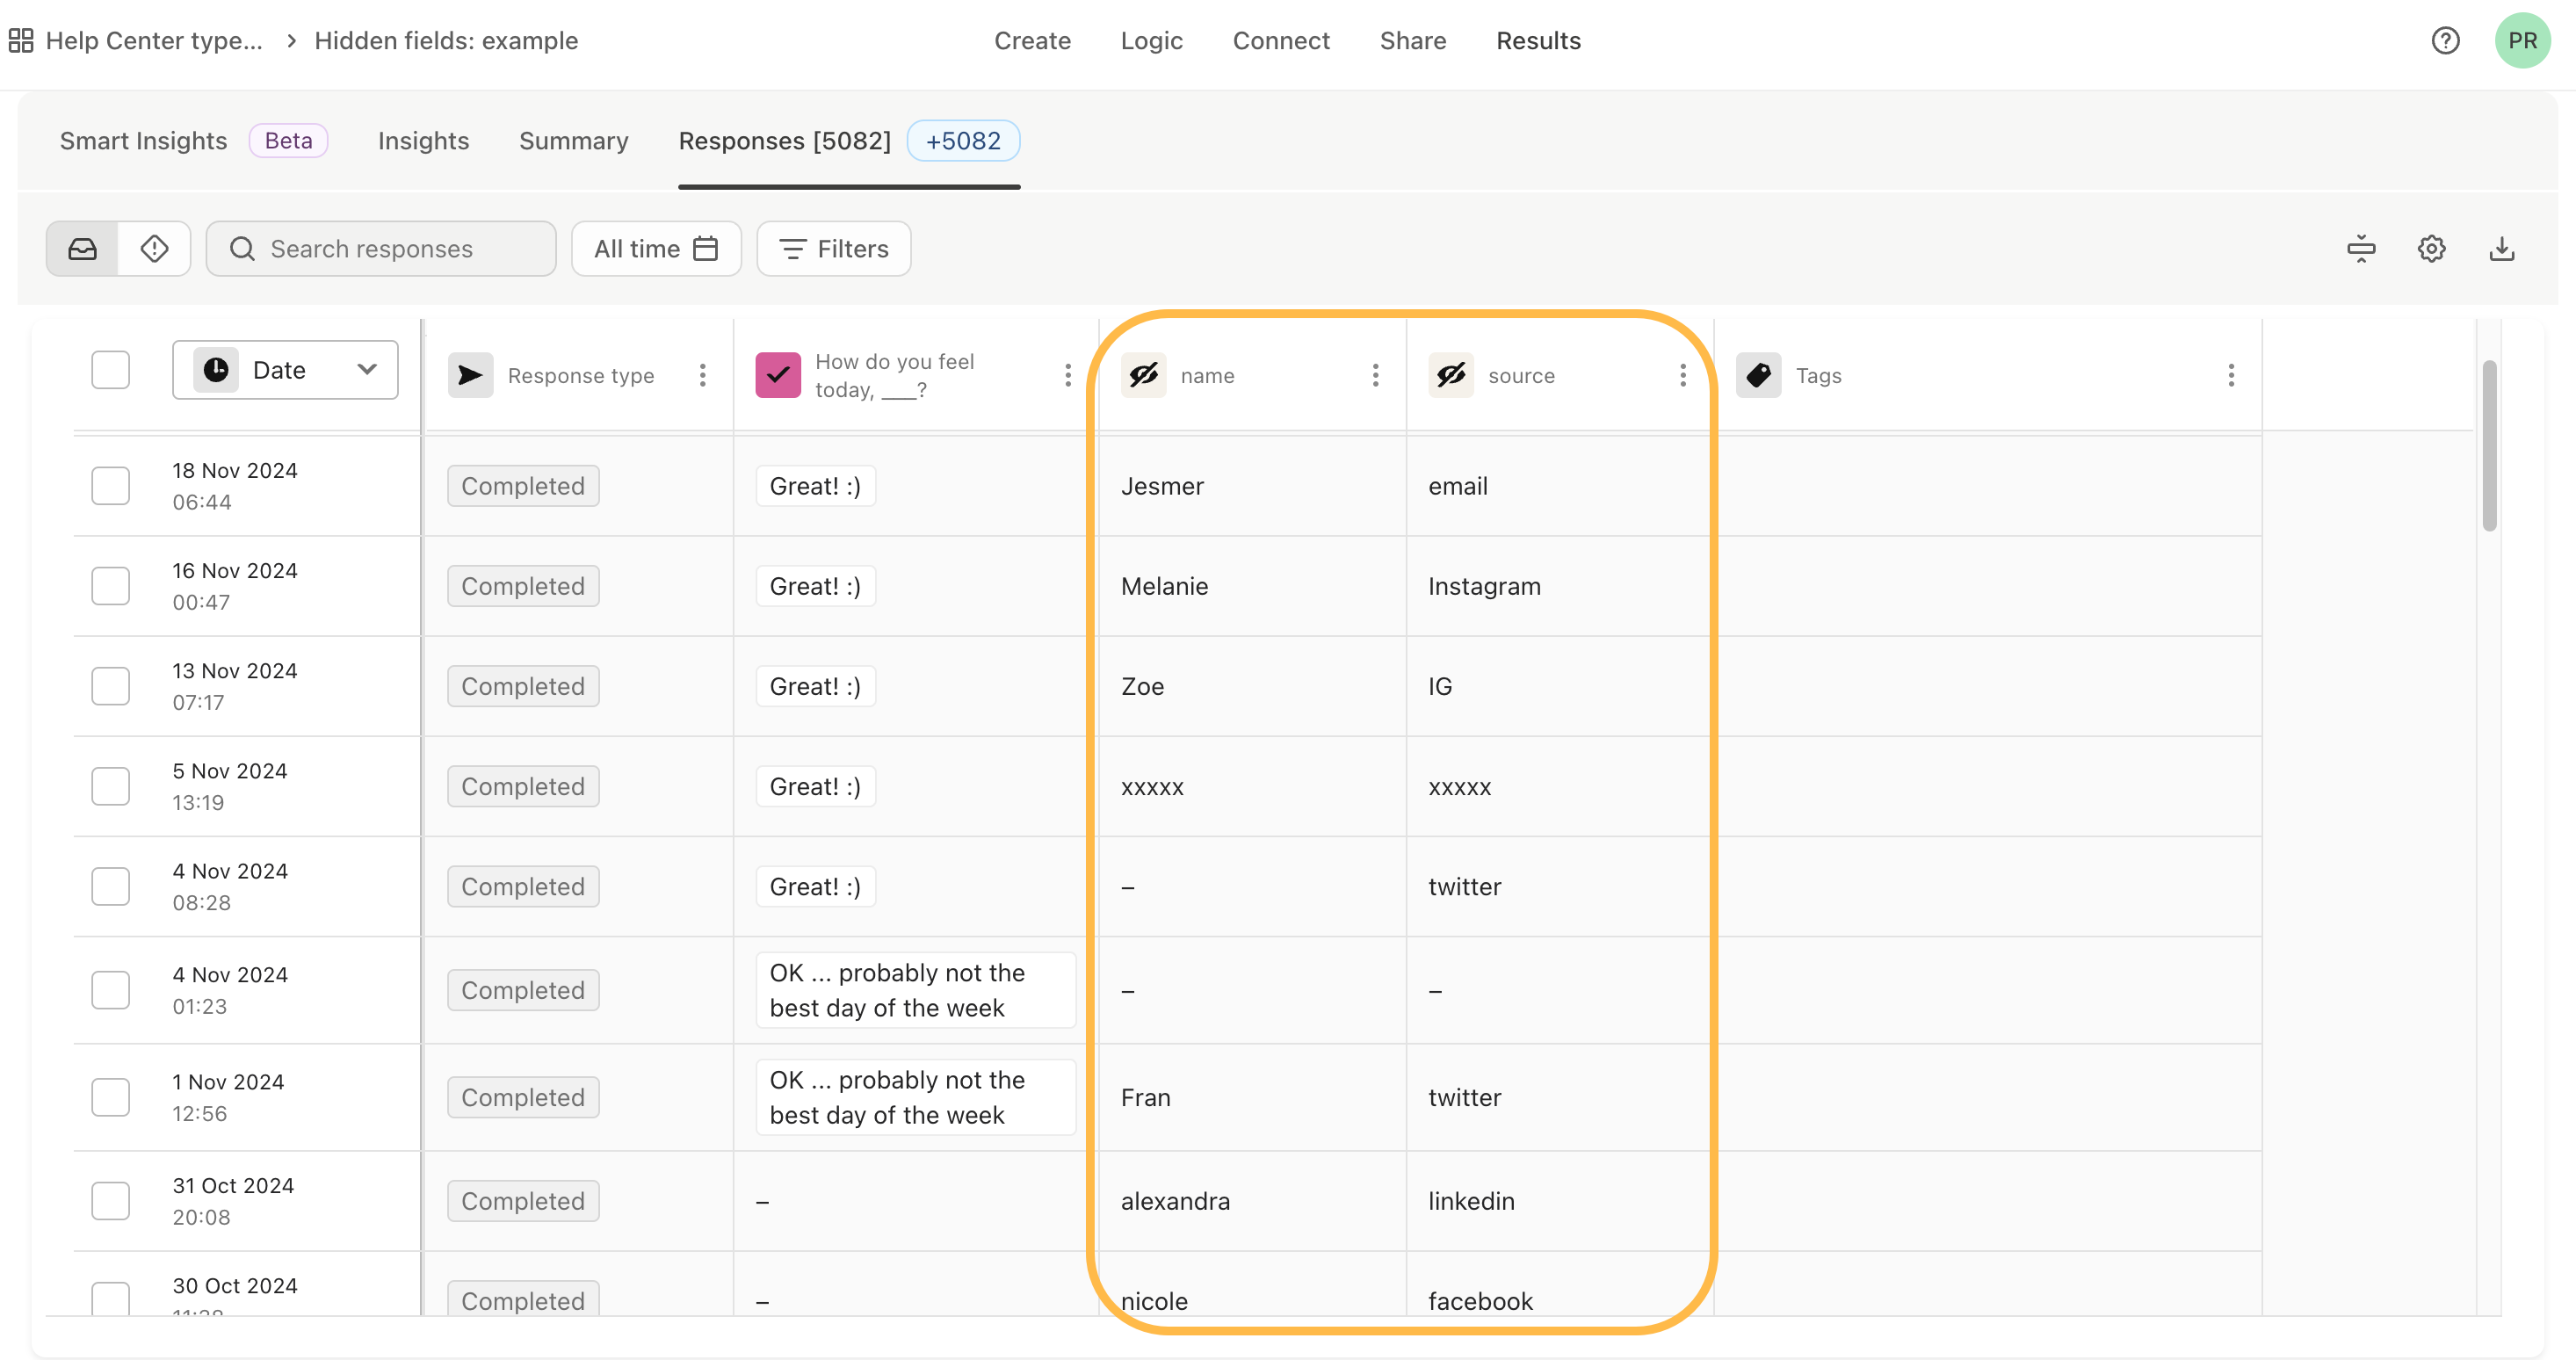Download responses using the download icon
2576x1360 pixels.
[2501, 248]
